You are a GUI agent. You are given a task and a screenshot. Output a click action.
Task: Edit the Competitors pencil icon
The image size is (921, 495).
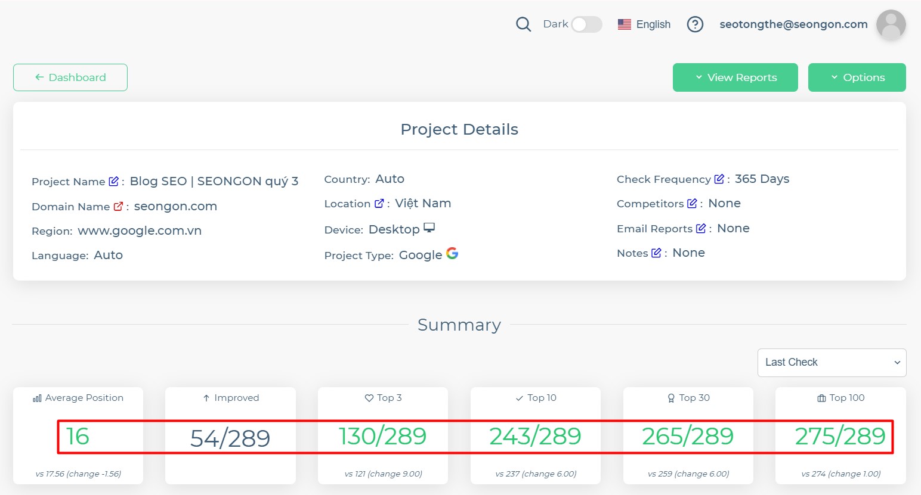(692, 203)
